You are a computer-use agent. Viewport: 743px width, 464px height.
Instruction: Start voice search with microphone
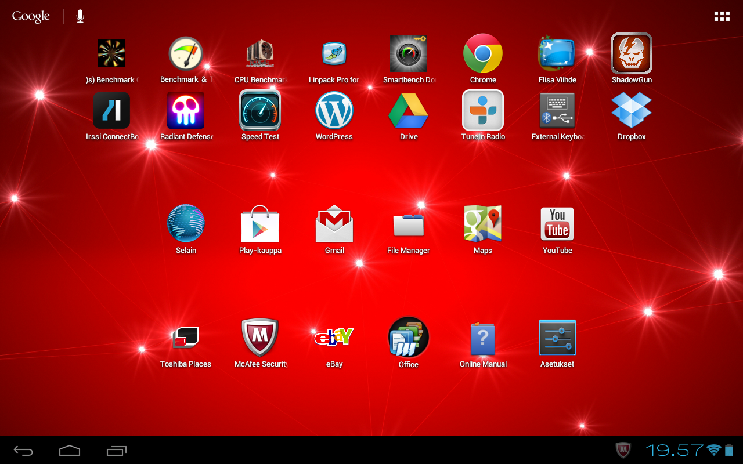coord(80,16)
